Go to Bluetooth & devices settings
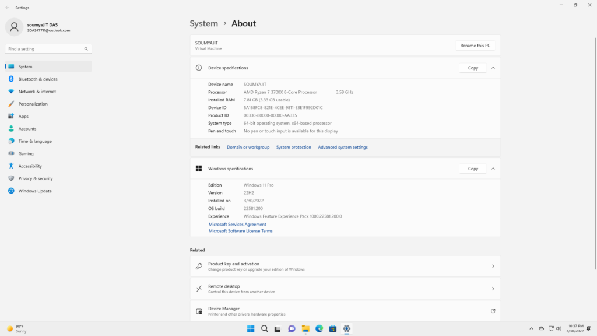This screenshot has height=336, width=597. (x=48, y=79)
